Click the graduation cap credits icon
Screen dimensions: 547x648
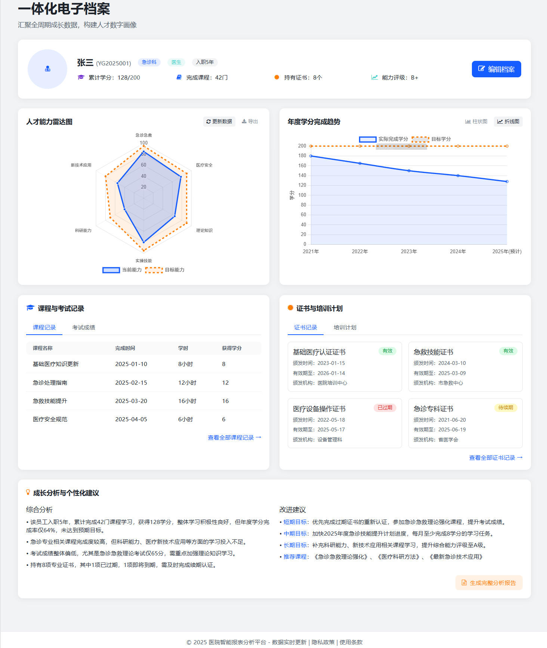coord(81,77)
